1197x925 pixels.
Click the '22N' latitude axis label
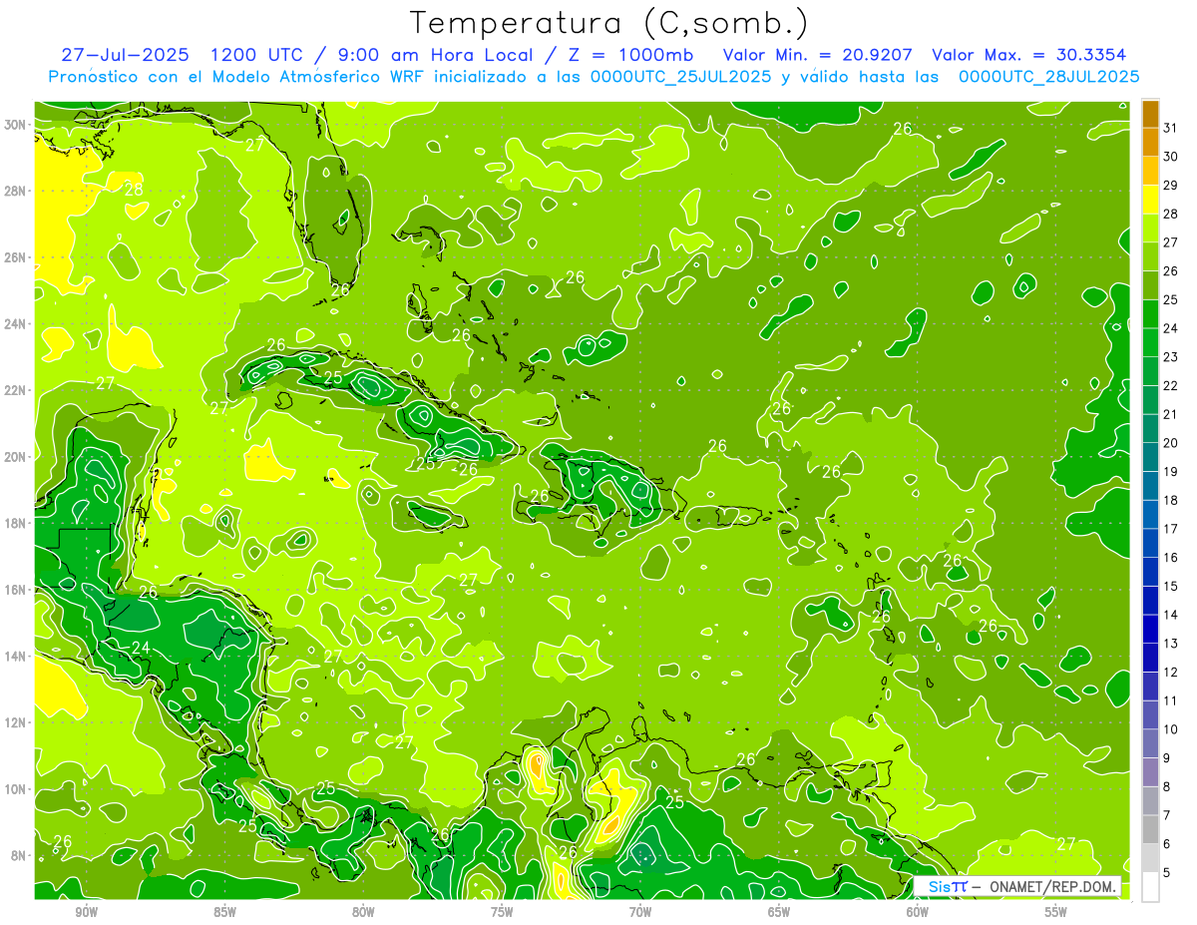coord(17,390)
